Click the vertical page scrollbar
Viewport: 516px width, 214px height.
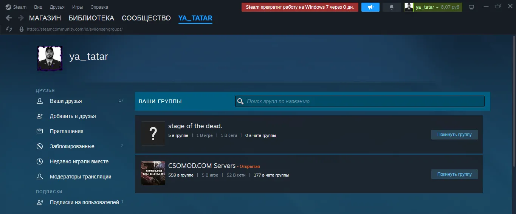coord(513,102)
